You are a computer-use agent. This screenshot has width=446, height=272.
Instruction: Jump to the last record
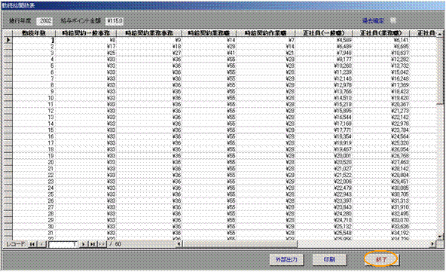click(x=93, y=244)
